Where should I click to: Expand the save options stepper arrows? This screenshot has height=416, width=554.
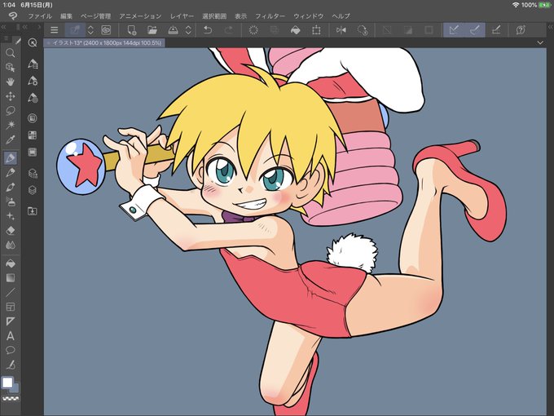(188, 30)
